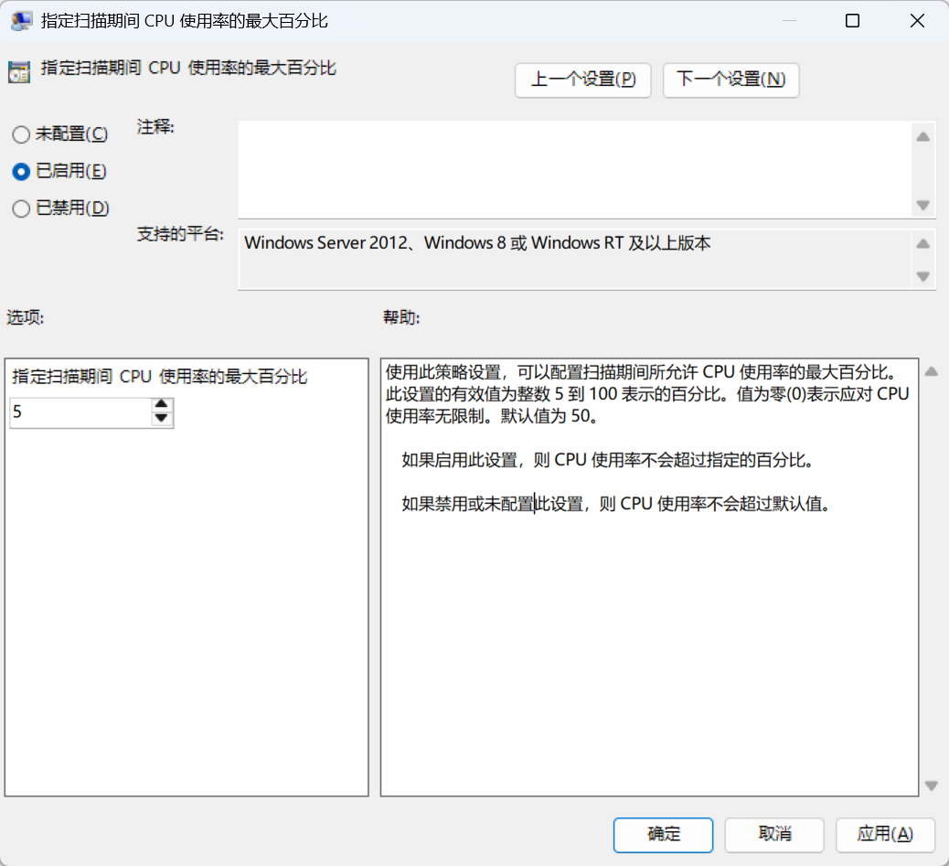Go to 上一个设置(P)

[x=582, y=80]
